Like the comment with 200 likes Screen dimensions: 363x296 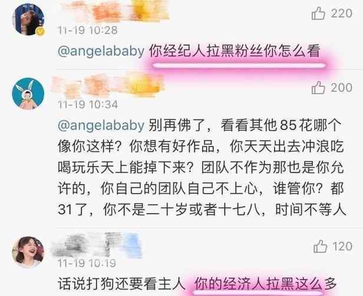[x=319, y=88]
